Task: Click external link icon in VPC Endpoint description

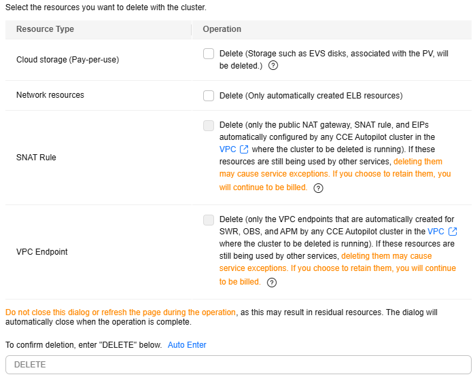Action: tap(453, 232)
